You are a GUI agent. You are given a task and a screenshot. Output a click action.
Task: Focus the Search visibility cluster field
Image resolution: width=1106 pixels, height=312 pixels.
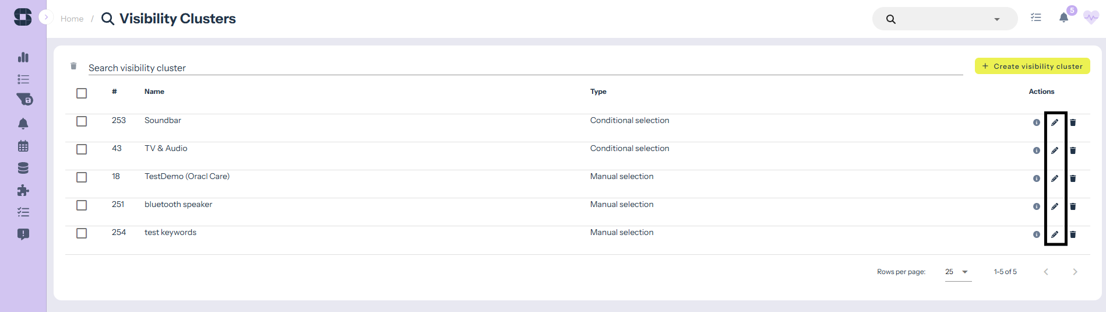click(524, 68)
